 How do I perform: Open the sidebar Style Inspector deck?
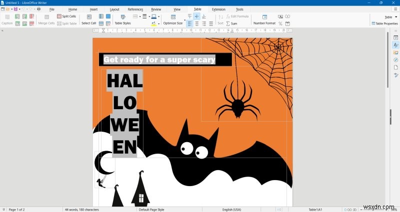395,75
